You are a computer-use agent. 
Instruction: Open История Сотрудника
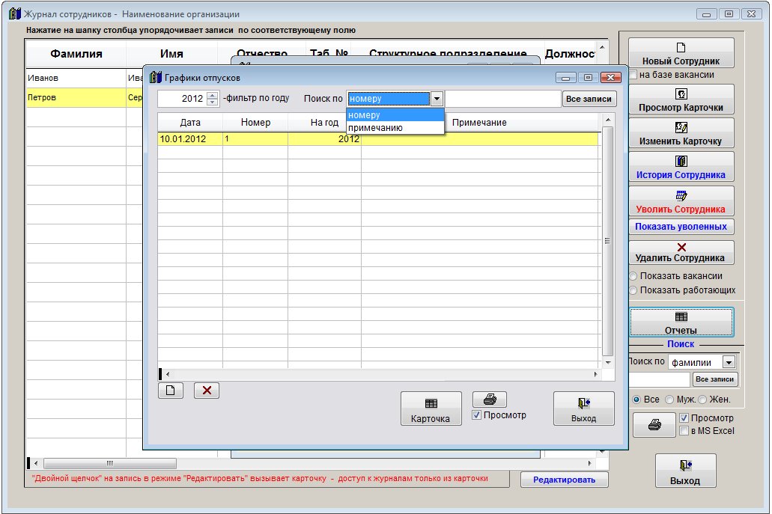681,168
